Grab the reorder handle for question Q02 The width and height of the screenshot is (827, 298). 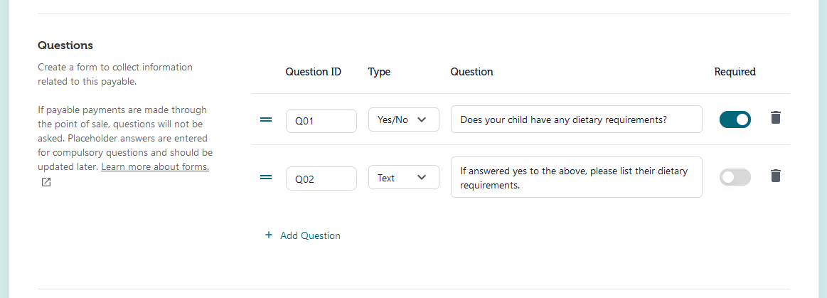[x=267, y=177]
